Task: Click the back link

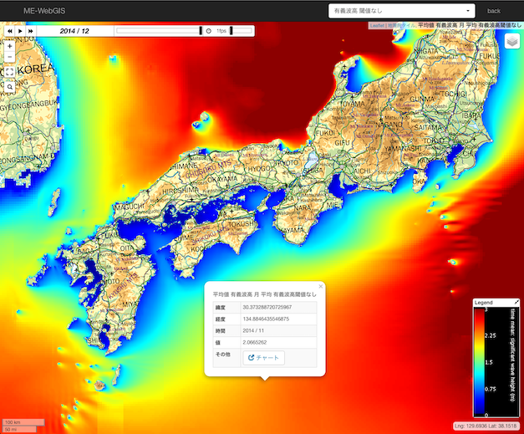Action: (x=494, y=11)
